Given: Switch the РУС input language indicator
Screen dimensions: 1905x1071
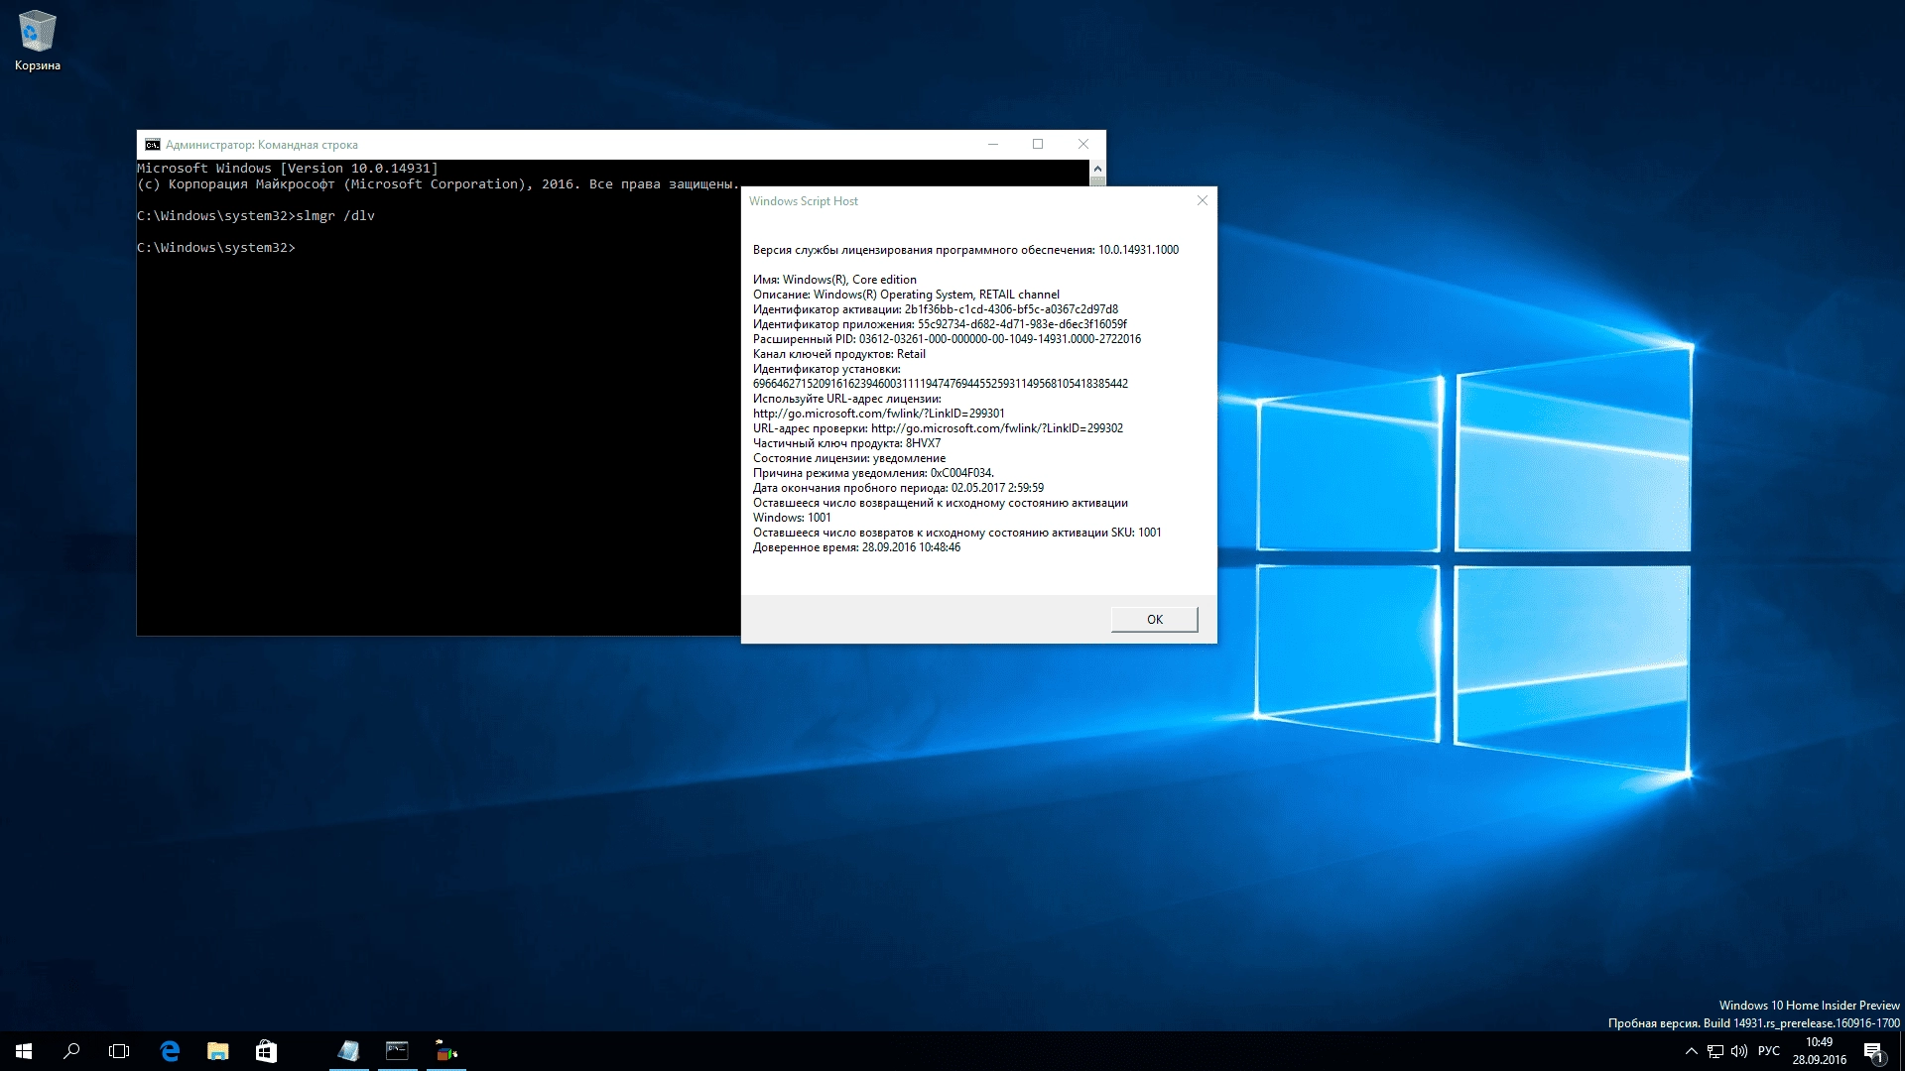Looking at the screenshot, I should click(x=1769, y=1051).
